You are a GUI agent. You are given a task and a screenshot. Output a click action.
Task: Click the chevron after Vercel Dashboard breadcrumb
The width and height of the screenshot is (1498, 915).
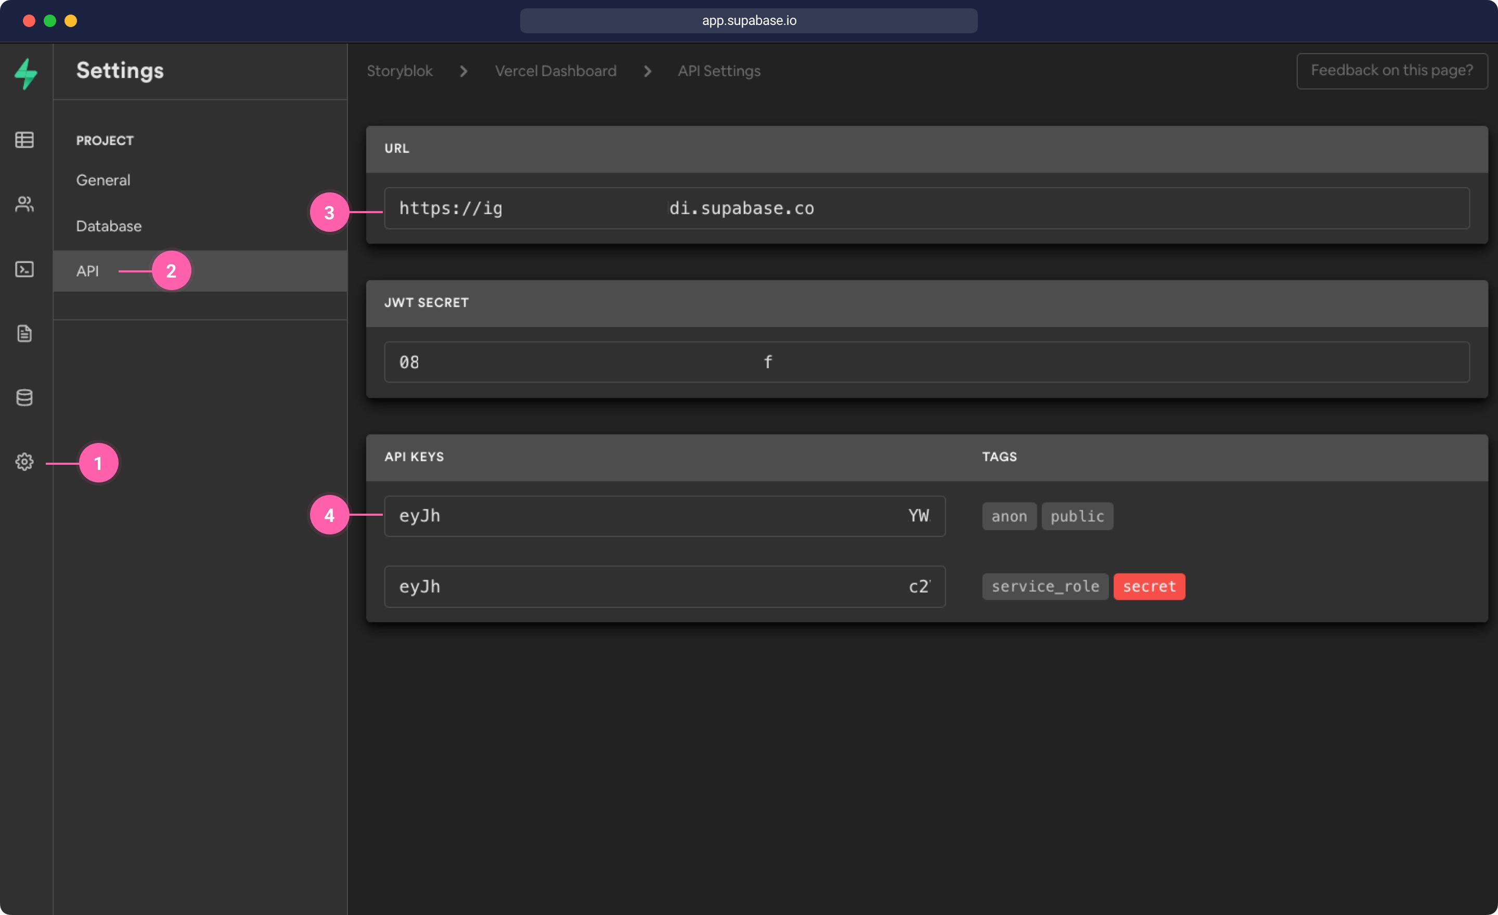point(648,71)
